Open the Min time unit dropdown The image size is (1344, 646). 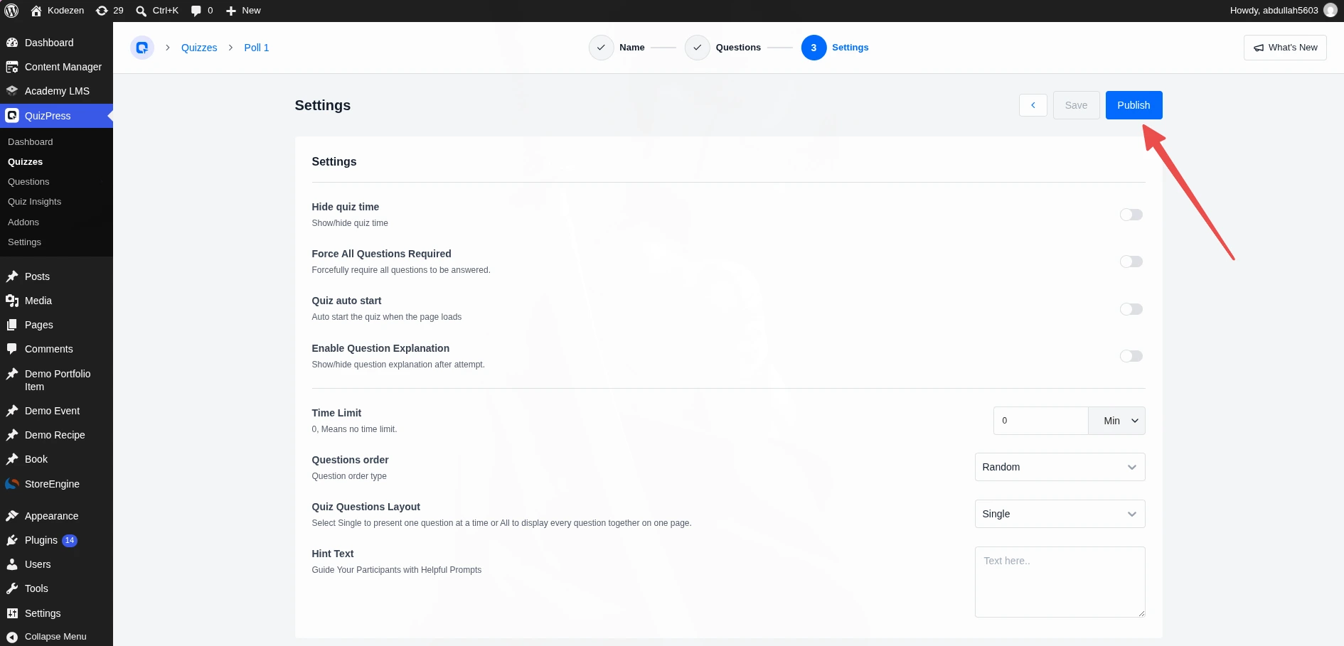click(1116, 421)
